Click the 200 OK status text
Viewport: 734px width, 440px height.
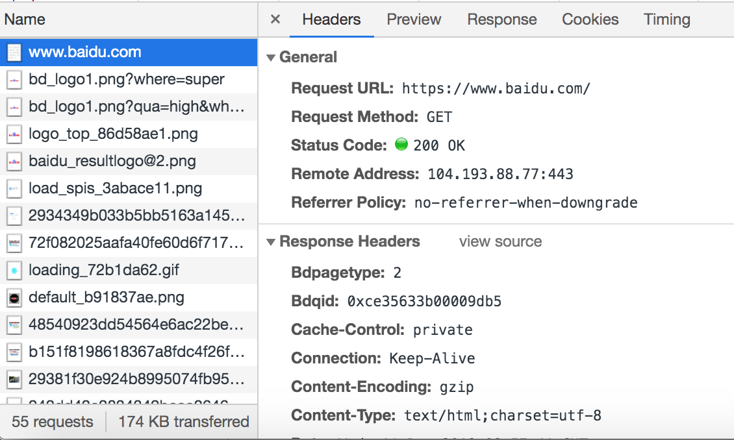(x=439, y=145)
